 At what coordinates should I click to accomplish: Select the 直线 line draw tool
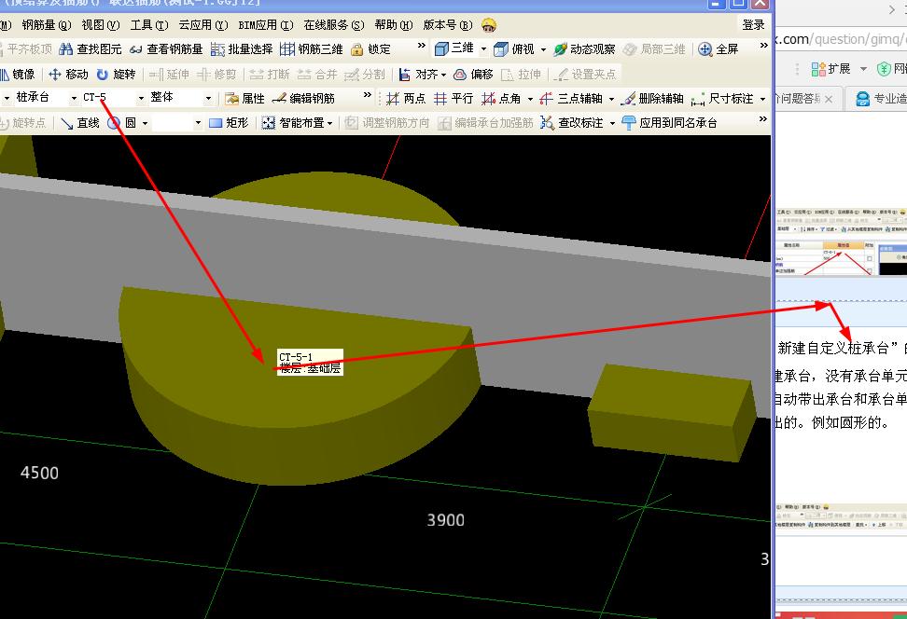pos(80,123)
